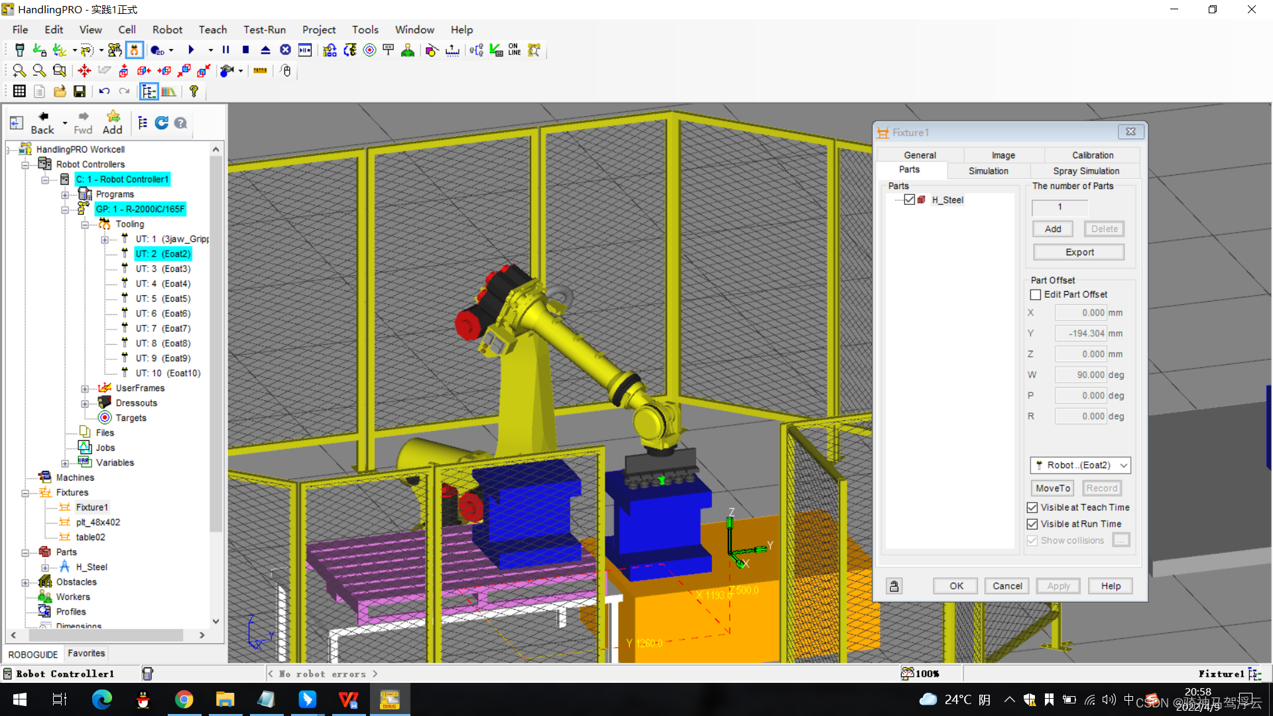Viewport: 1273px width, 716px height.
Task: Click the refresh icon in navigator panel
Action: click(161, 123)
